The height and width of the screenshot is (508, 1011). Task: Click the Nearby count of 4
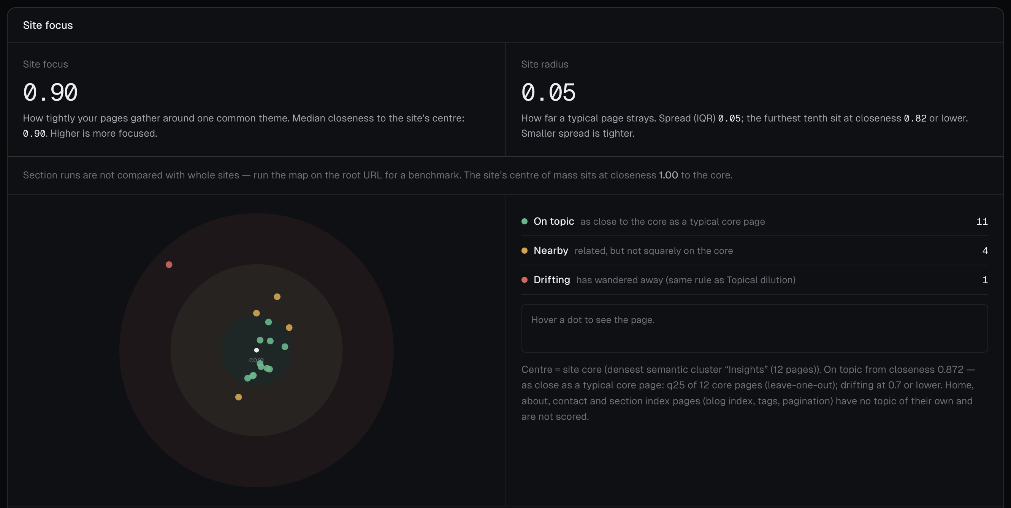coord(985,251)
